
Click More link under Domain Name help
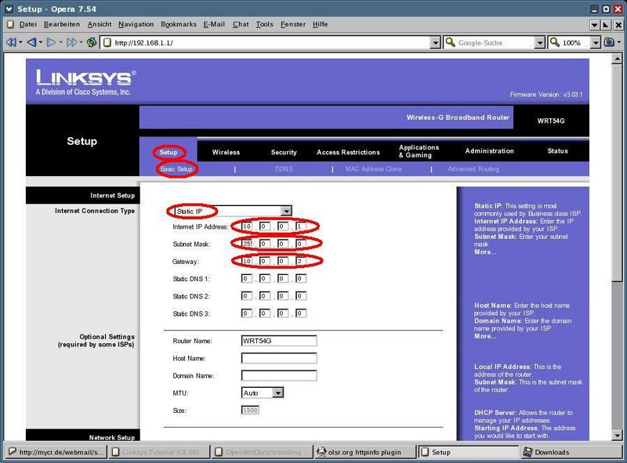coord(485,336)
